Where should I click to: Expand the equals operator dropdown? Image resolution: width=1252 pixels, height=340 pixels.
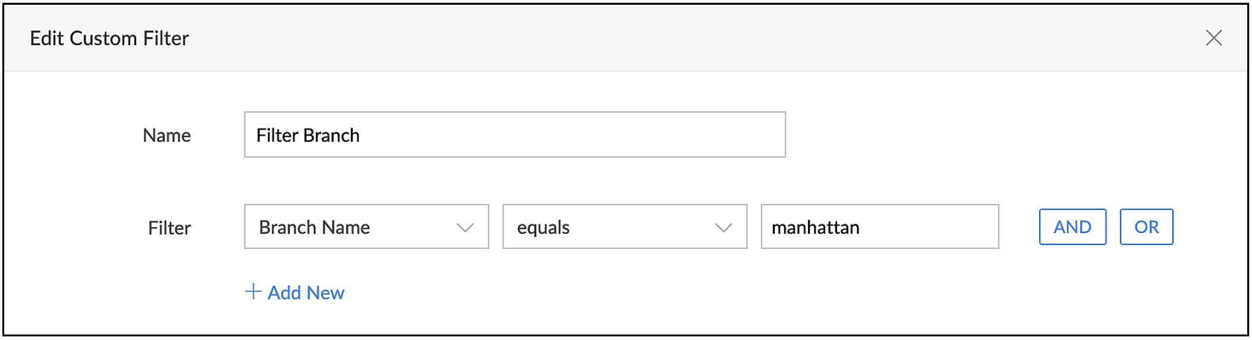pos(624,227)
